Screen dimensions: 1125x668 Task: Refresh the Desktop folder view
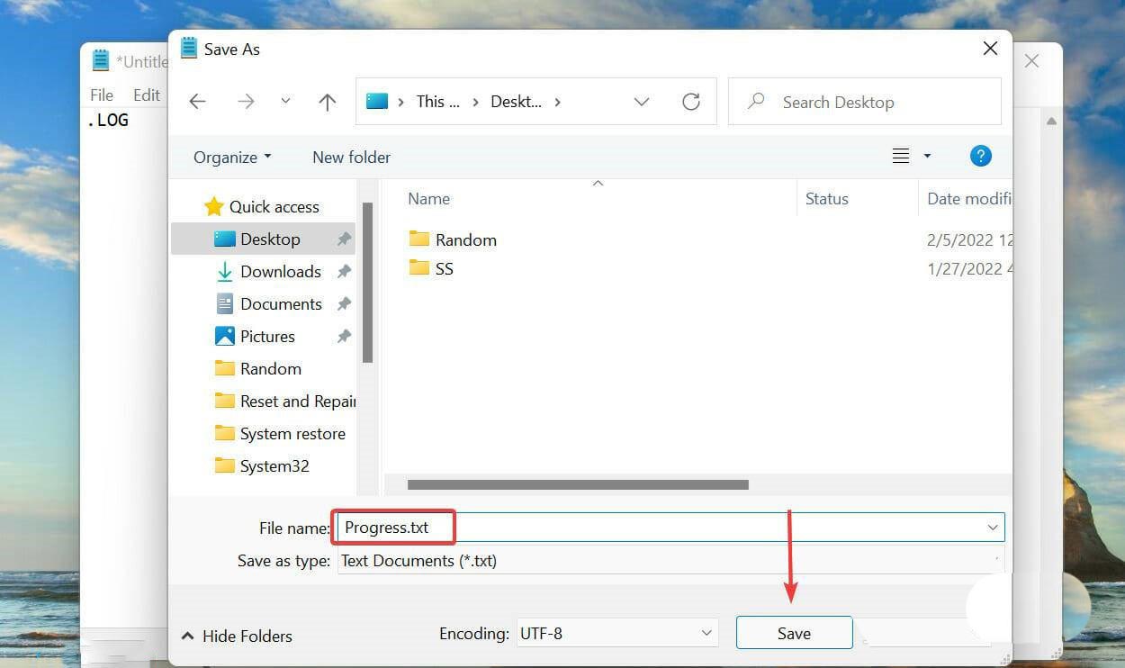point(690,101)
